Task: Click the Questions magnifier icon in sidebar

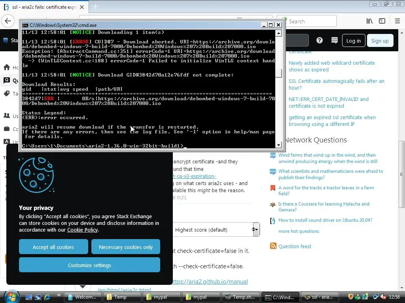Action: point(7,80)
